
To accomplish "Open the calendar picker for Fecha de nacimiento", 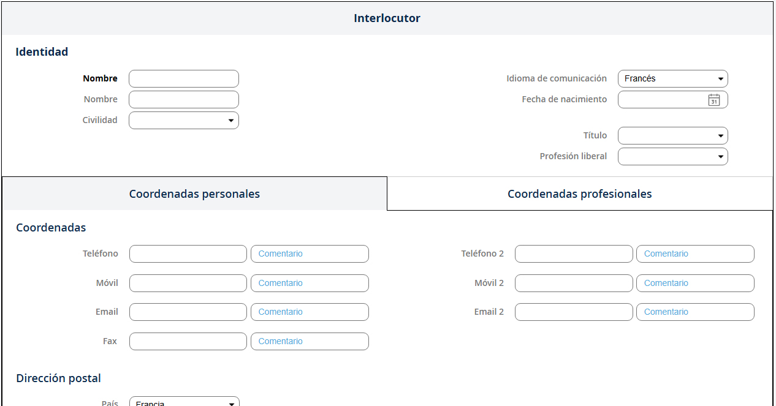I will (x=713, y=100).
